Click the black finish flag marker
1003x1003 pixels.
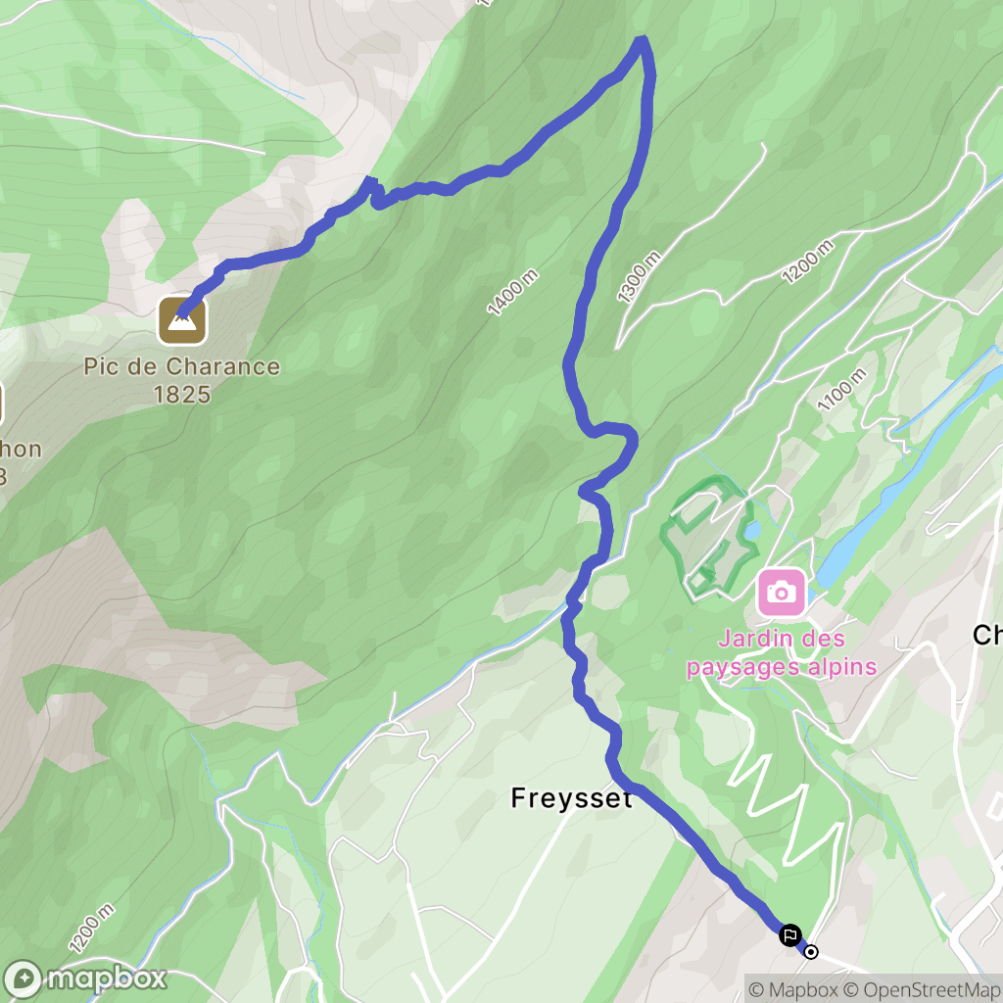[x=790, y=935]
